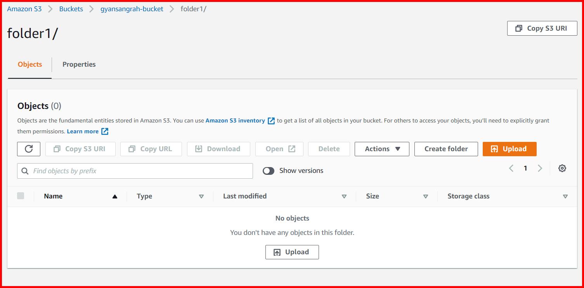Select the Objects tab
This screenshot has height=288, width=584.
(x=29, y=64)
